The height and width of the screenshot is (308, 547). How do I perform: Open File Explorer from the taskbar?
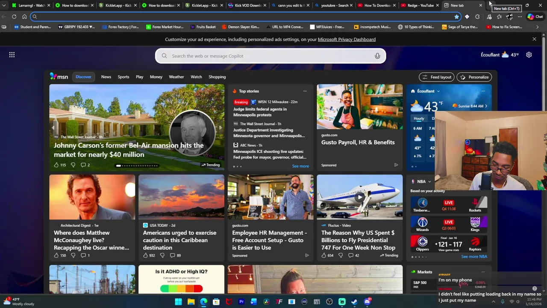pos(191,302)
